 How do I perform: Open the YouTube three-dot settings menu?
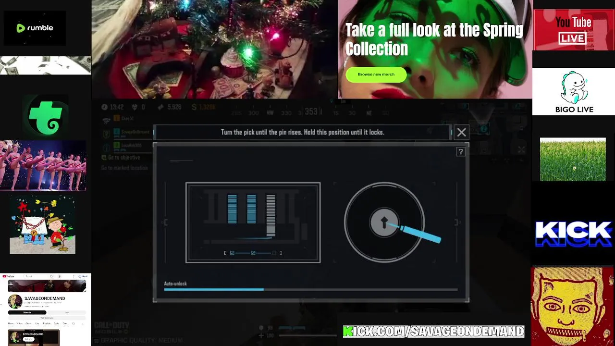pyautogui.click(x=74, y=276)
